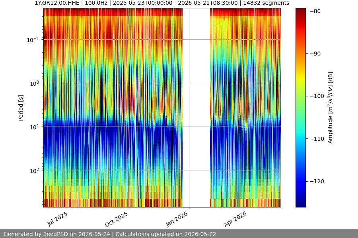Image resolution: width=358 pixels, height=238 pixels.
Task: Click the '100.0Hz' sampling rate in title
Action: click(96, 3)
